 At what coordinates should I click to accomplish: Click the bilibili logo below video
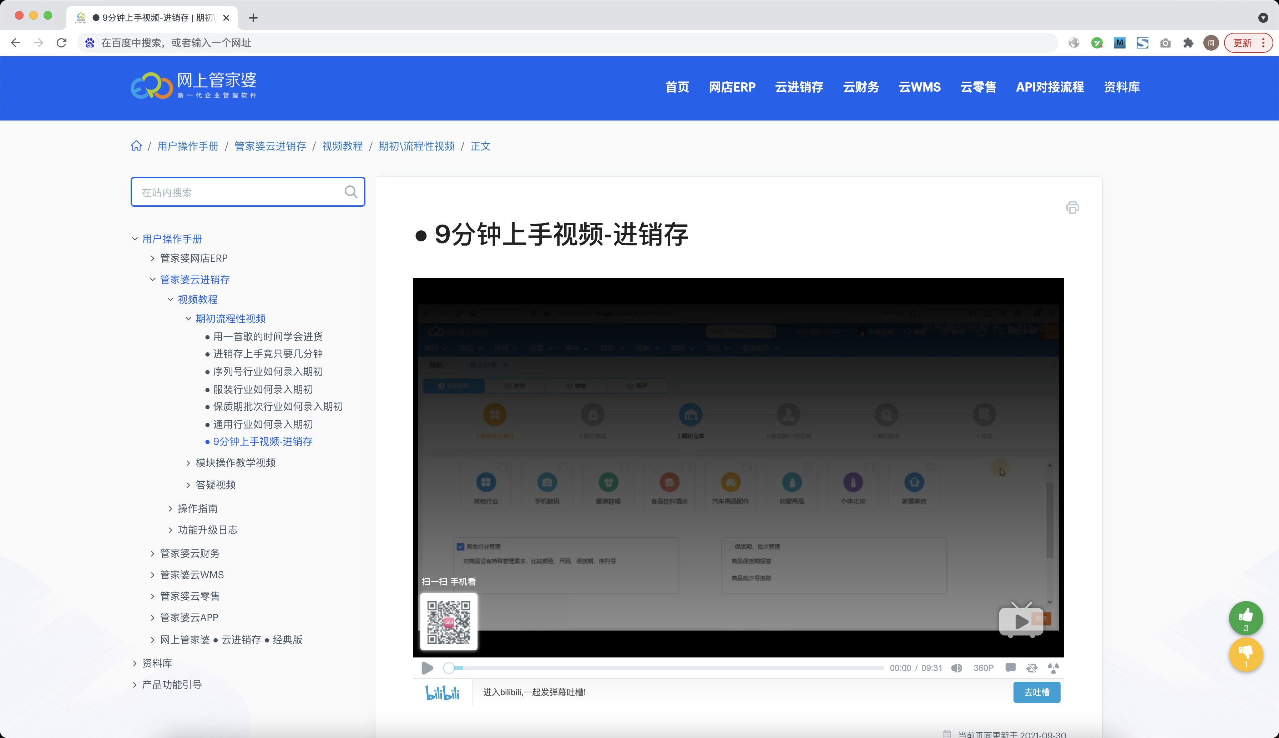pos(442,692)
